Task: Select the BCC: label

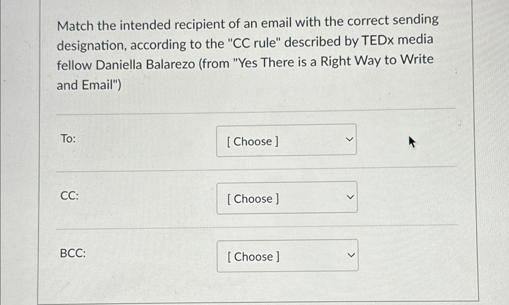Action: click(x=72, y=253)
